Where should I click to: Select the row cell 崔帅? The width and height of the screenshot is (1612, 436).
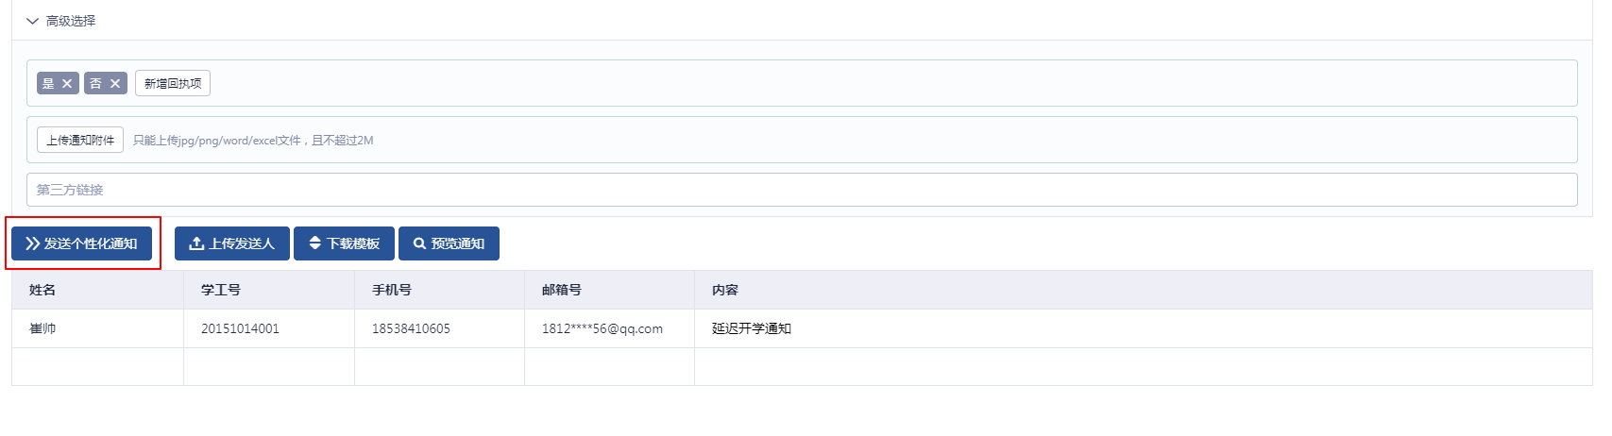[x=42, y=328]
